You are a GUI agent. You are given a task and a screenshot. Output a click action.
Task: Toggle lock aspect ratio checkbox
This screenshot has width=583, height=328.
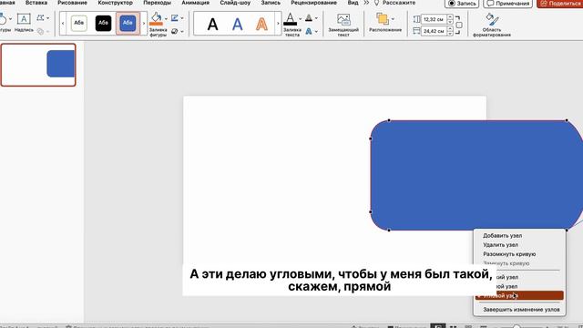point(459,25)
